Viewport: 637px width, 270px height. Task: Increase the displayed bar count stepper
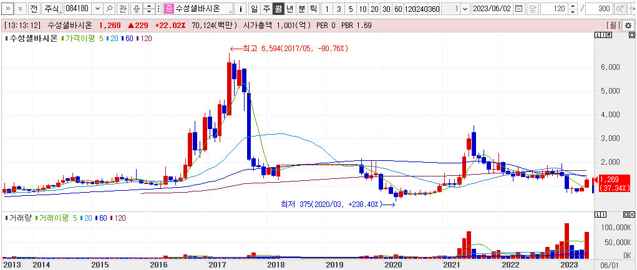(572, 6)
